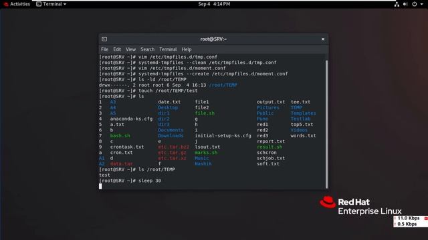This screenshot has height=240, width=428.
Task: Click the 'Downloads' directory name
Action: click(x=171, y=136)
